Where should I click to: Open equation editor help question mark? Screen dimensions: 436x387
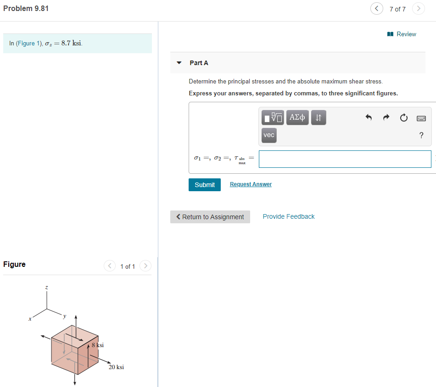click(x=421, y=135)
